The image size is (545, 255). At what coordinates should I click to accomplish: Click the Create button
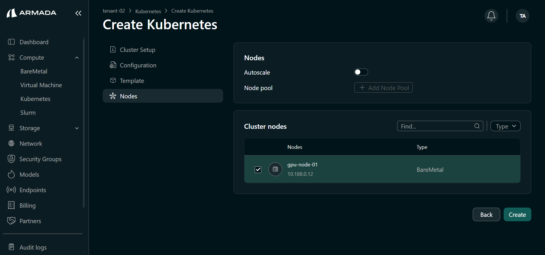[x=517, y=215]
